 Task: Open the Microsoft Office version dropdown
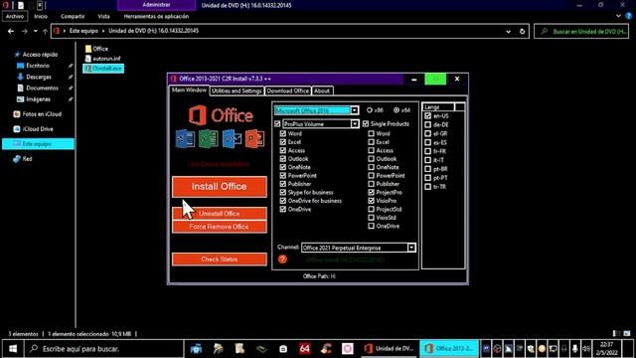[355, 110]
